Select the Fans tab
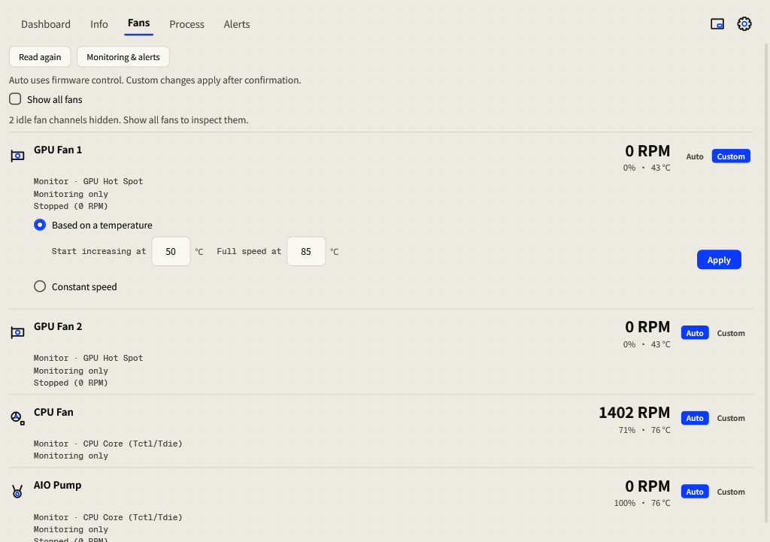 (x=138, y=23)
